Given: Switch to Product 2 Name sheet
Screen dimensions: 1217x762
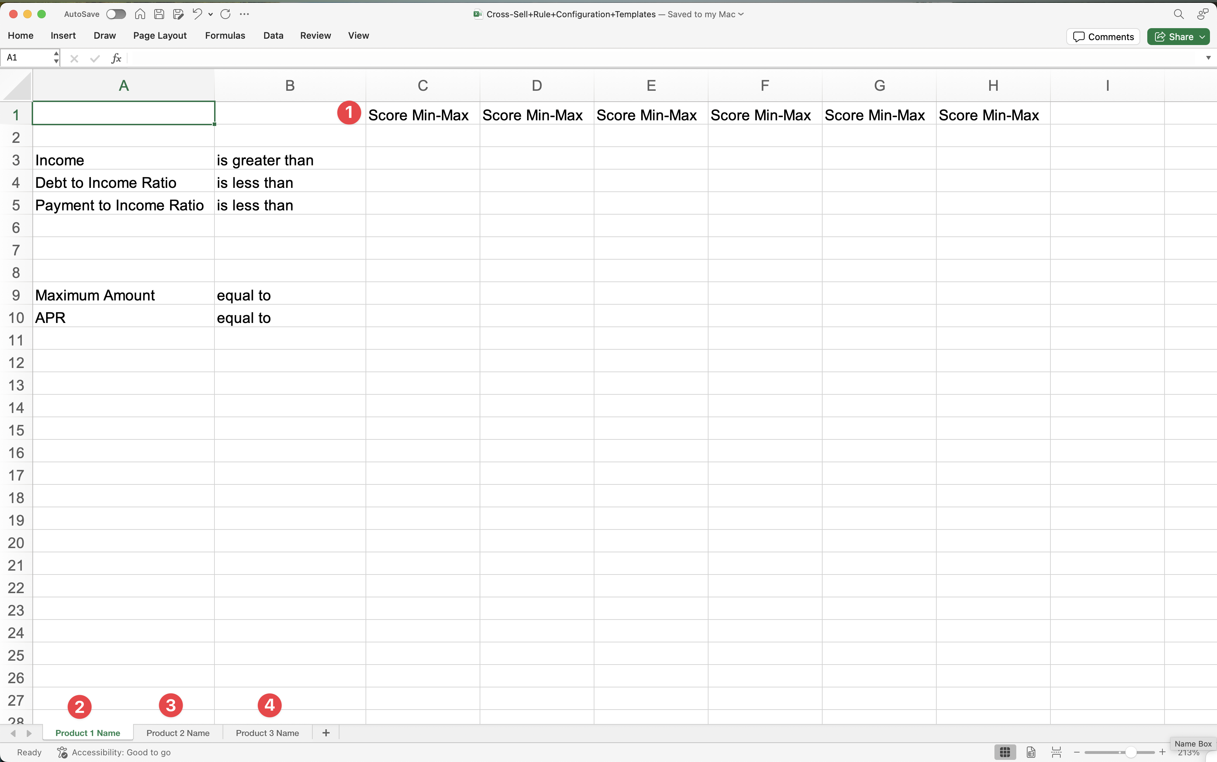Looking at the screenshot, I should [x=177, y=733].
